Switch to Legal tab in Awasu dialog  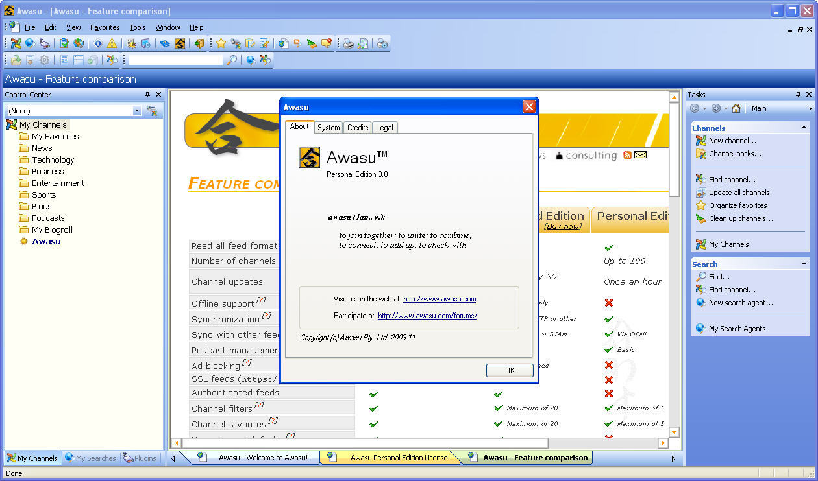pos(384,128)
